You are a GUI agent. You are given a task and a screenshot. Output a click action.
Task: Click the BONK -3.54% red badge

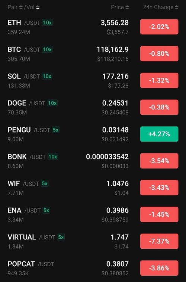pos(159,161)
